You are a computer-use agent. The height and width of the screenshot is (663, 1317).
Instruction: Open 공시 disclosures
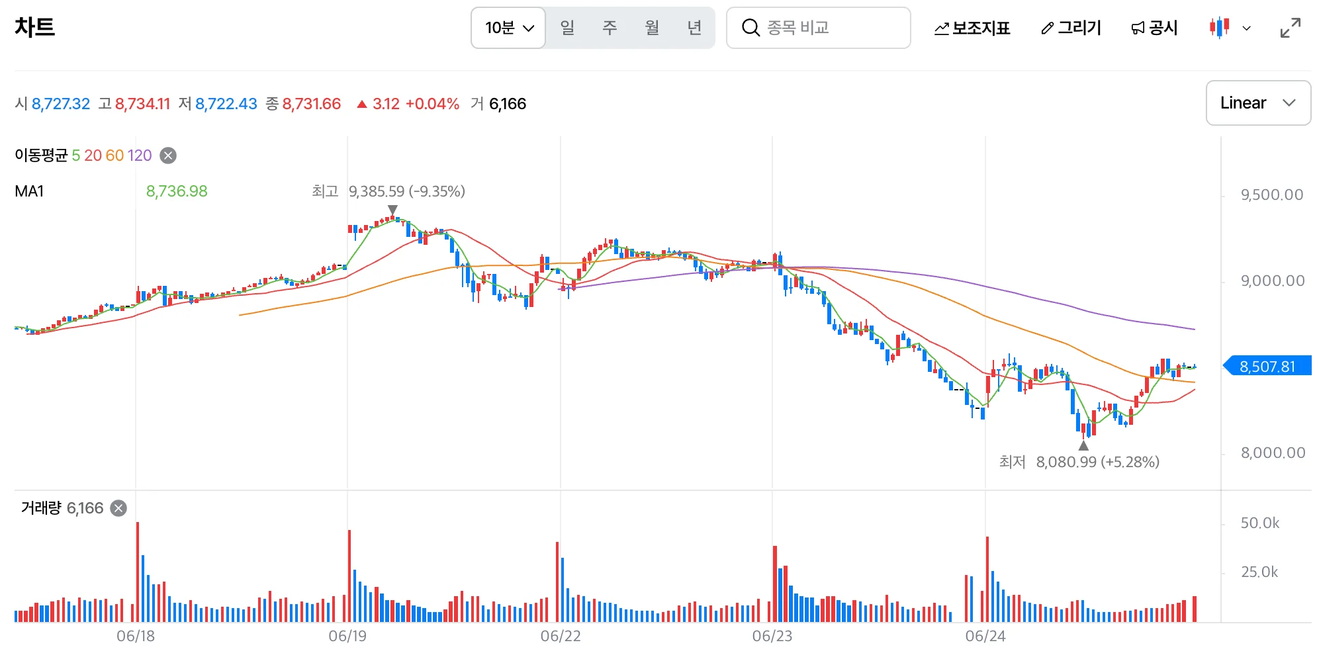[1154, 28]
